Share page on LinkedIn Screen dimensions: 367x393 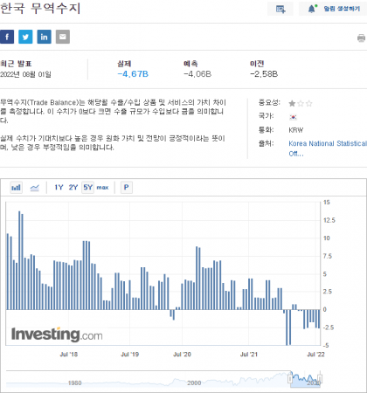point(45,37)
